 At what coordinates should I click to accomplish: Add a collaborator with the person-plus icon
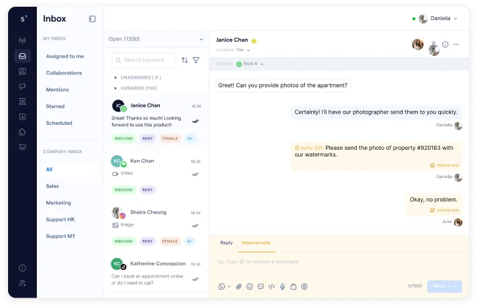click(434, 44)
